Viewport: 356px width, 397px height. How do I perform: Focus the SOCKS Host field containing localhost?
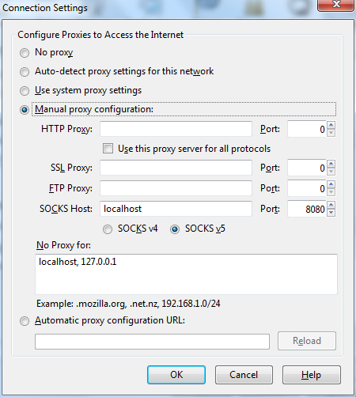coord(176,209)
